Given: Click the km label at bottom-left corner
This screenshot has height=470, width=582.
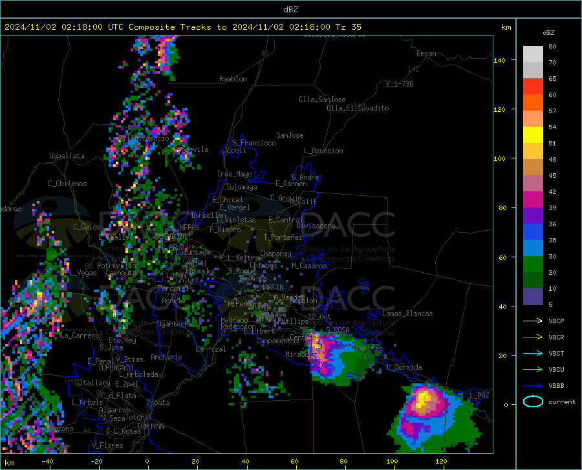Looking at the screenshot, I should tap(9, 463).
